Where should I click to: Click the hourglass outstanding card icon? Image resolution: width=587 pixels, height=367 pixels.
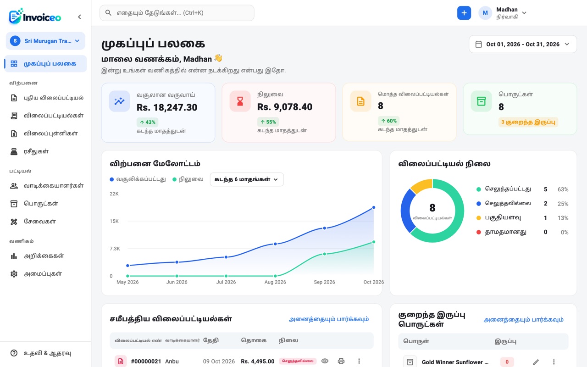[x=240, y=101]
